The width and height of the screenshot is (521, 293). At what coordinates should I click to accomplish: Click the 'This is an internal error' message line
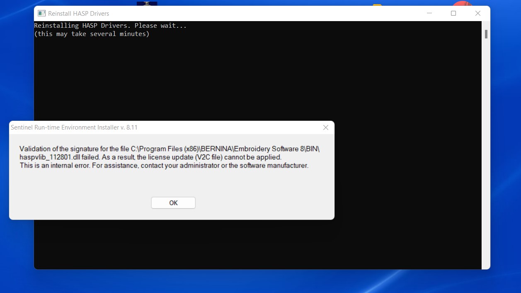click(x=164, y=166)
